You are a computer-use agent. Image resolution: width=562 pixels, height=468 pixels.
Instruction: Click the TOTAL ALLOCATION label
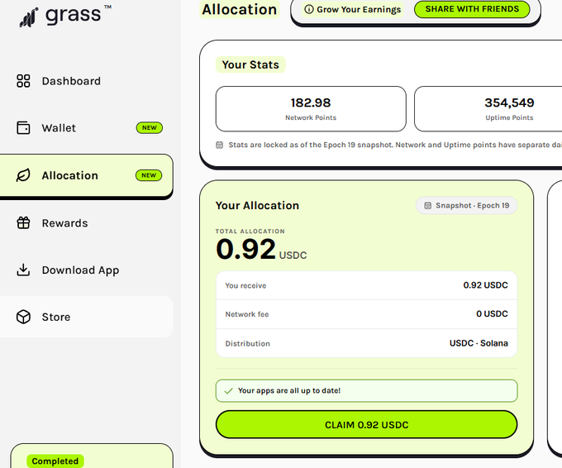(250, 232)
